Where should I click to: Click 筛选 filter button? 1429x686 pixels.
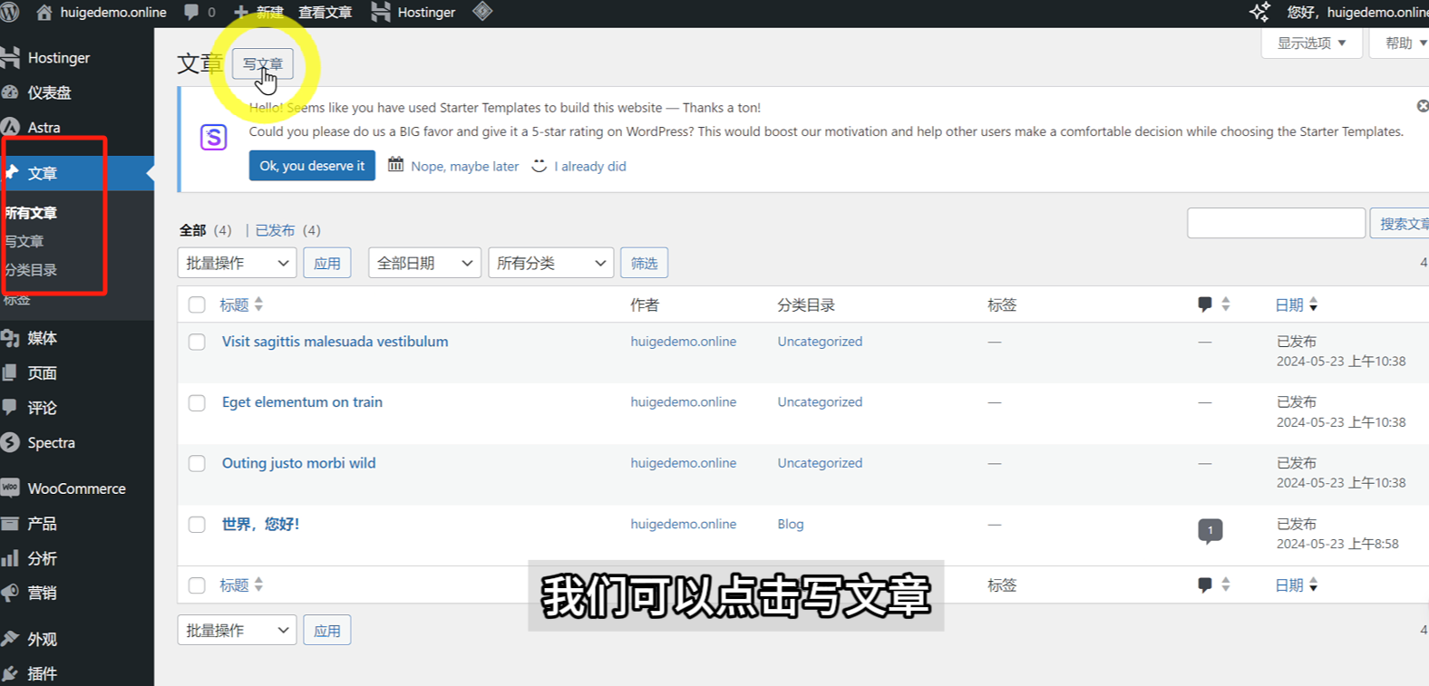pyautogui.click(x=645, y=263)
